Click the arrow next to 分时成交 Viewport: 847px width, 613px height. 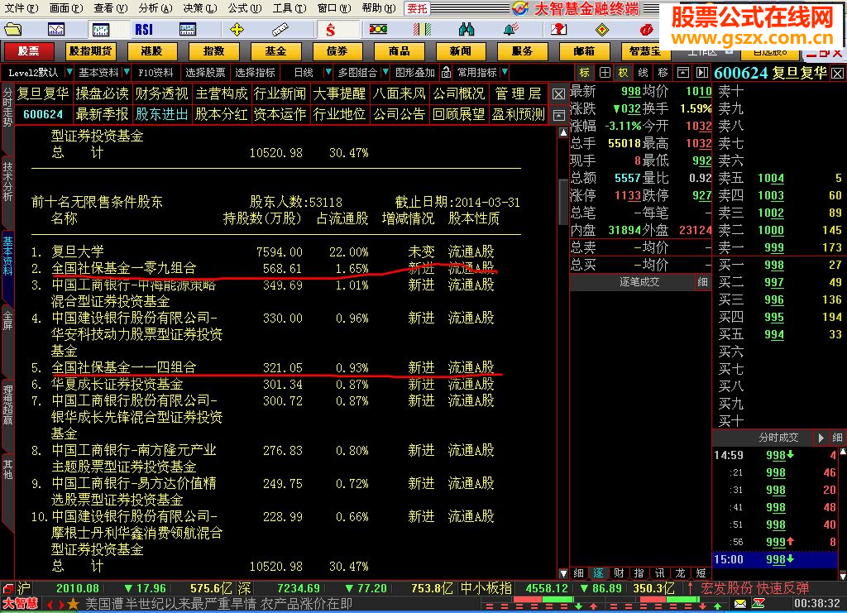pyautogui.click(x=821, y=438)
